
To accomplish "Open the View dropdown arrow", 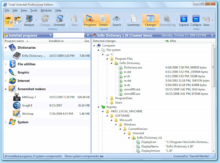I will (213, 20).
